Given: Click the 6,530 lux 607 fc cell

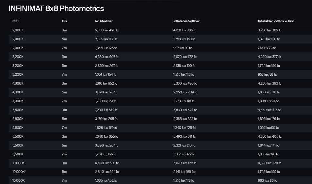Looking at the screenshot, I should 106,57.
